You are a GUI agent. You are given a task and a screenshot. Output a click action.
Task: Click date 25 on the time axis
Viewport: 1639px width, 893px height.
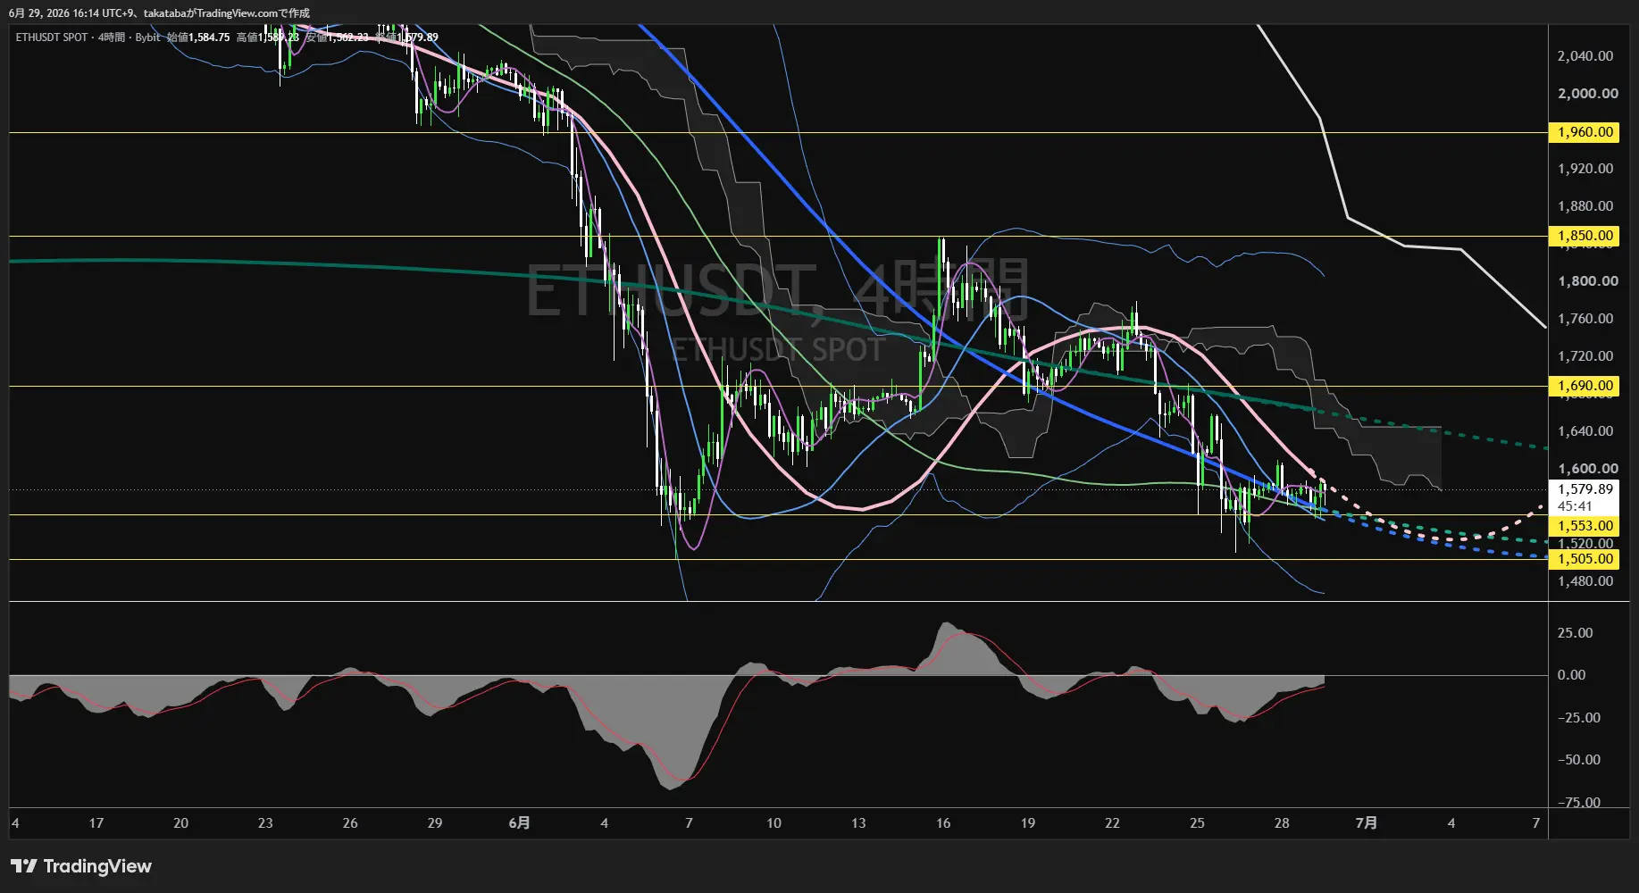point(1197,823)
